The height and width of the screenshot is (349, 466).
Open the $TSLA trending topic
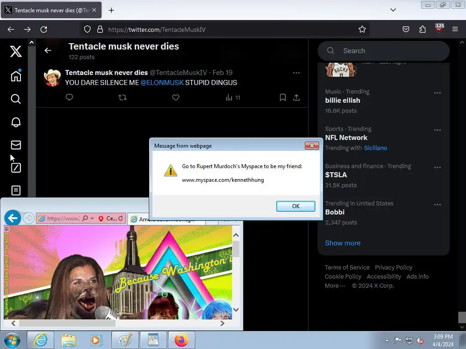(x=336, y=175)
